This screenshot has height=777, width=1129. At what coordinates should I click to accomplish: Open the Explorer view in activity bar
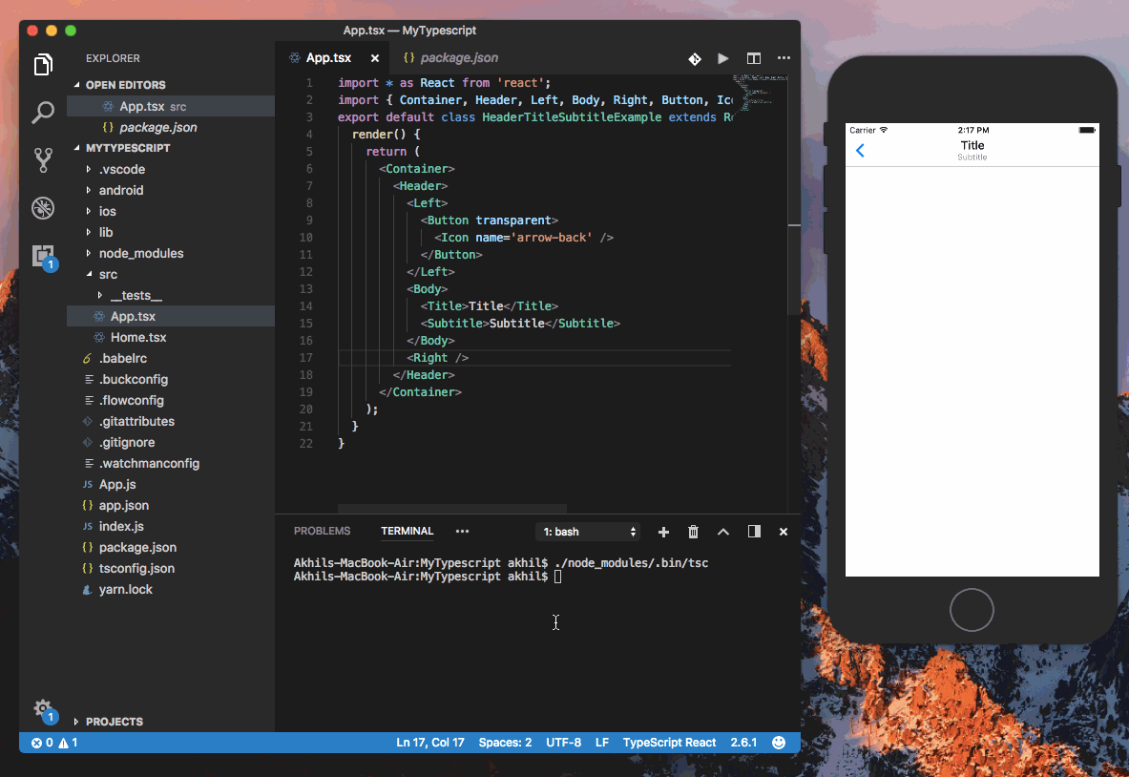(43, 65)
